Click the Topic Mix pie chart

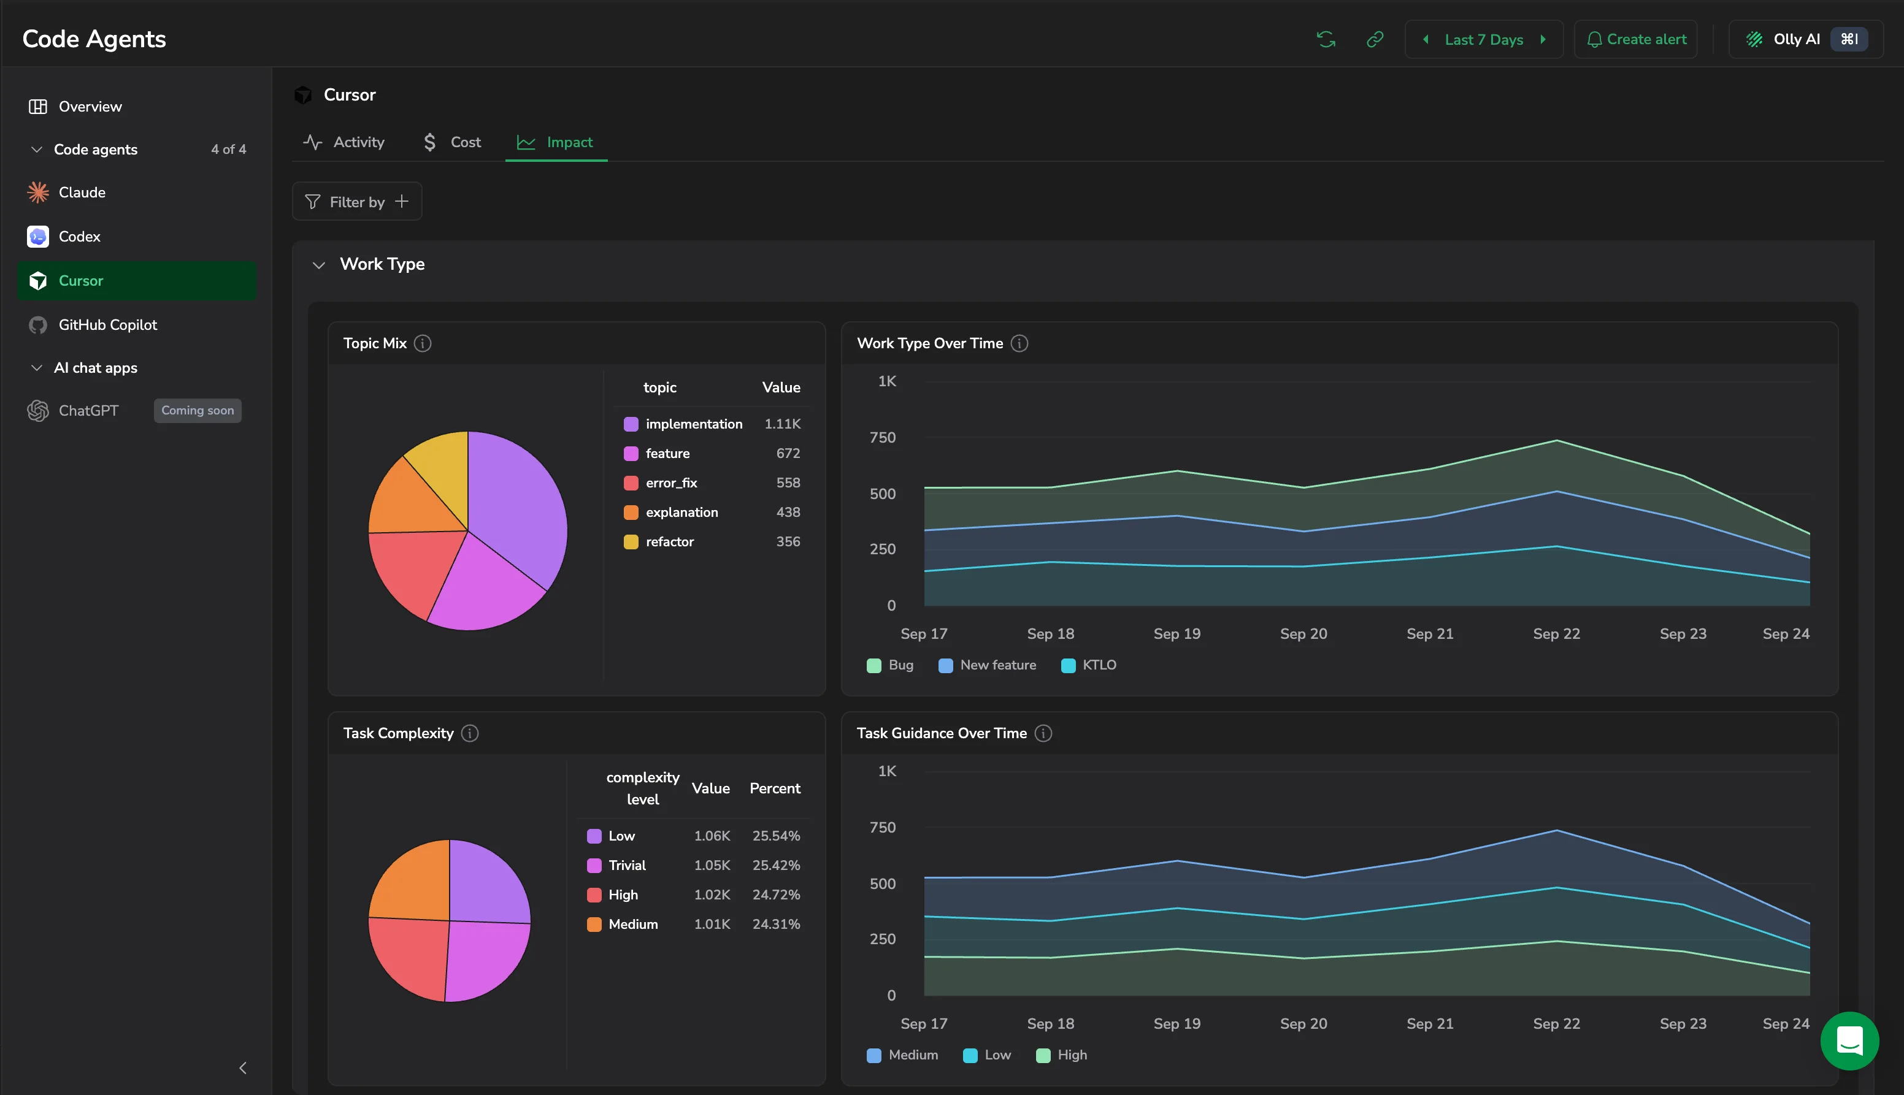(468, 530)
